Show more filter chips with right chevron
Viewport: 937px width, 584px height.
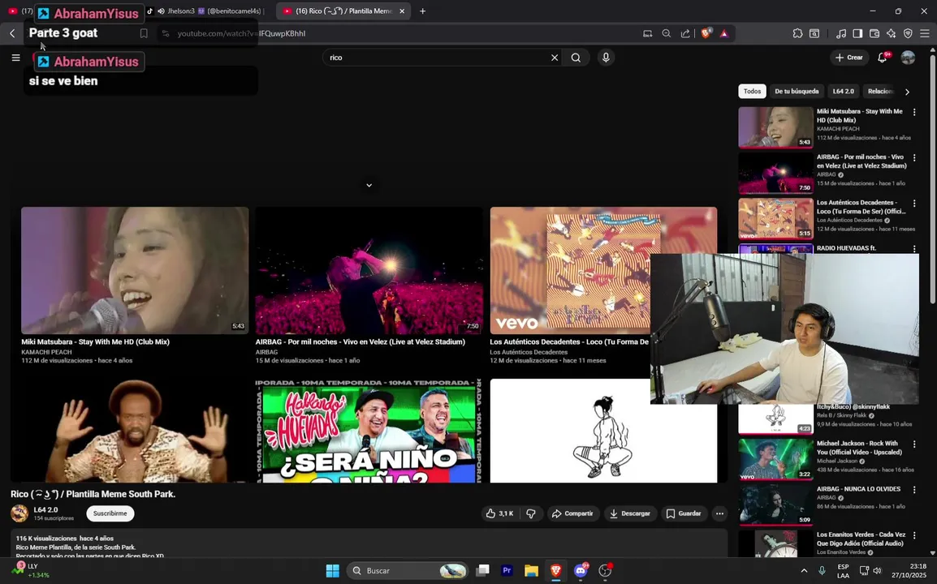(907, 92)
